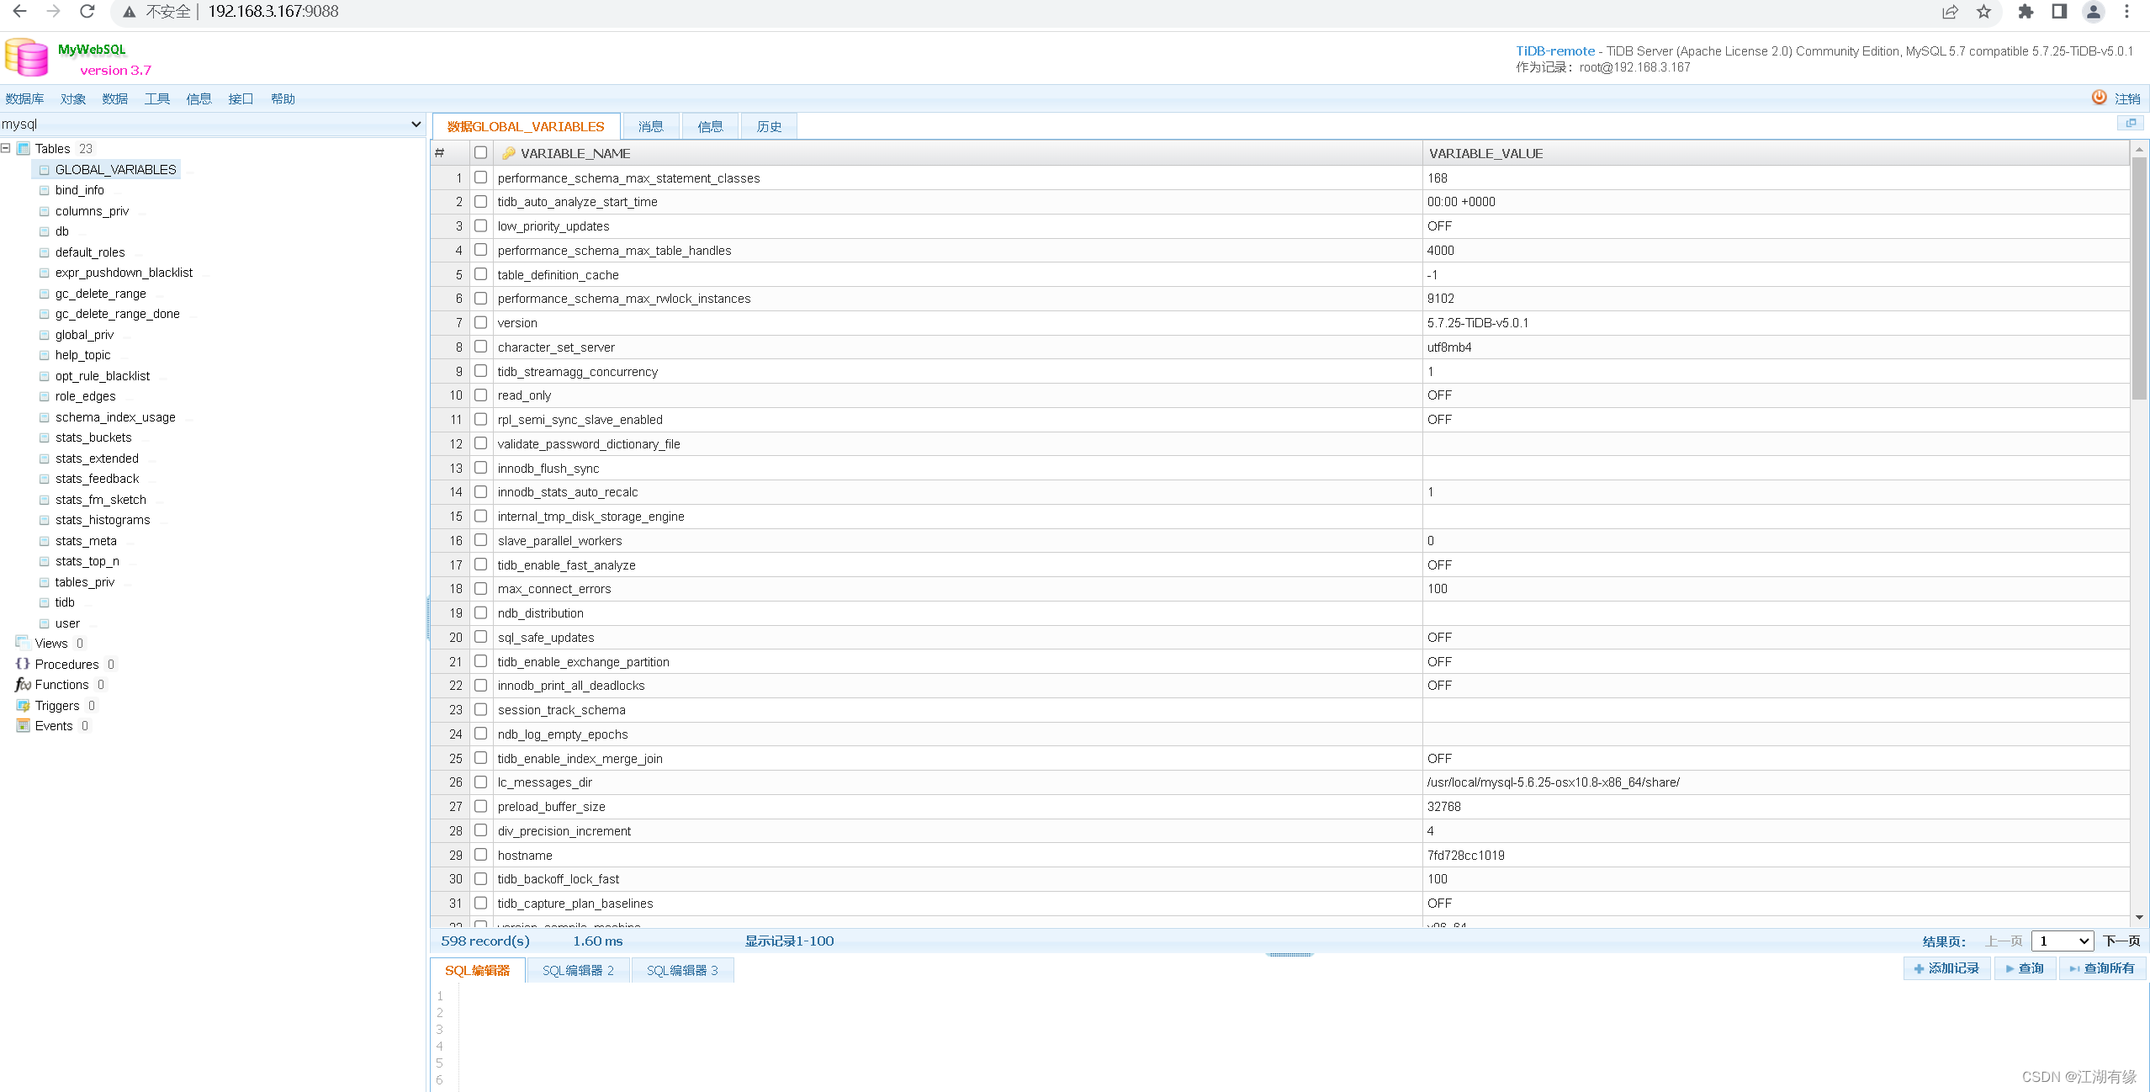Open the results page number dropdown
The width and height of the screenshot is (2150, 1092).
pyautogui.click(x=2063, y=941)
